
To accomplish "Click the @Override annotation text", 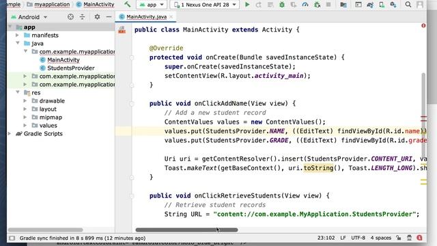I will point(166,48).
